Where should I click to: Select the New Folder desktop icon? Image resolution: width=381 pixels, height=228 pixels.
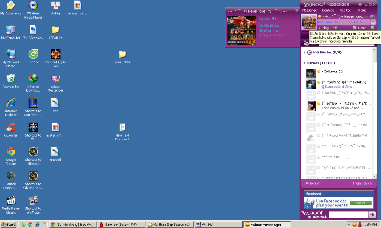pos(122,57)
